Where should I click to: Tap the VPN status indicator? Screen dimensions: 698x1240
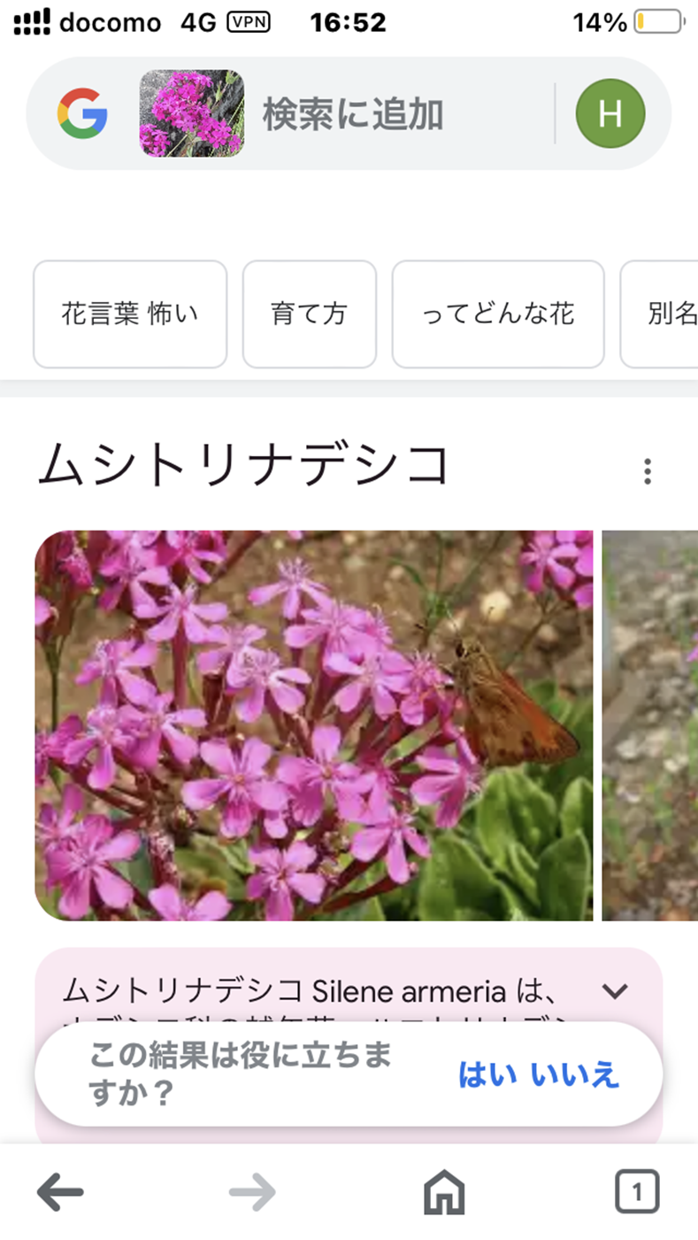pyautogui.click(x=249, y=22)
